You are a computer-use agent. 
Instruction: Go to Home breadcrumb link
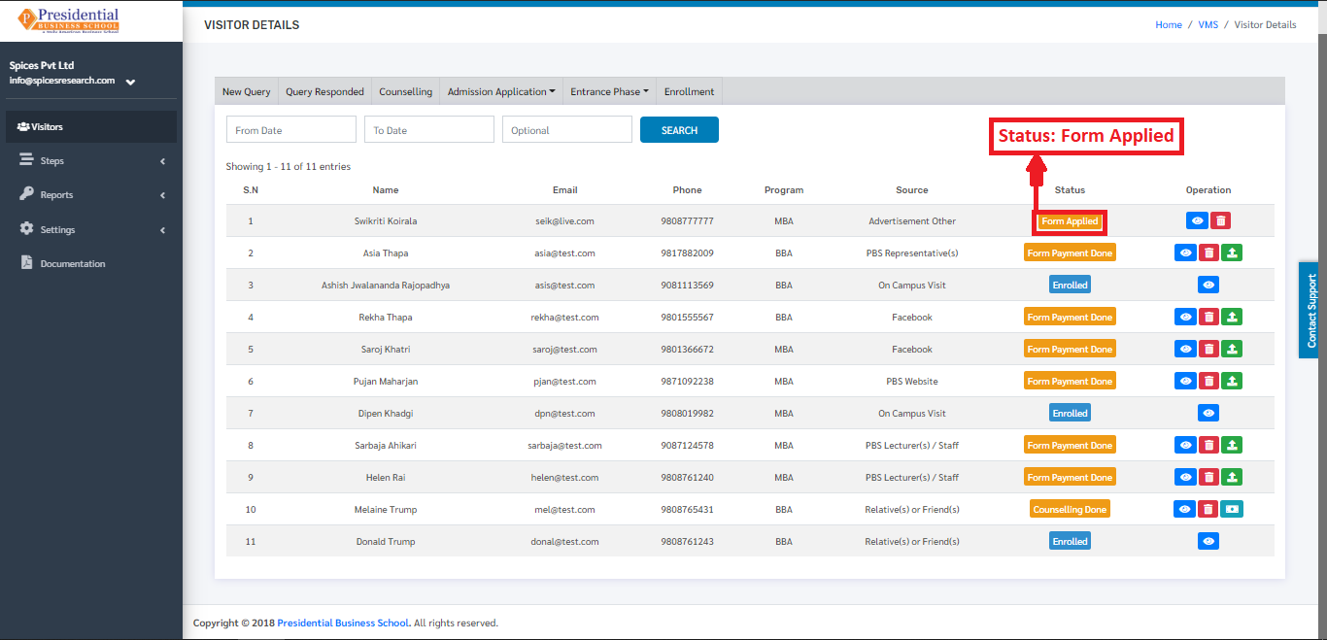(x=1169, y=24)
